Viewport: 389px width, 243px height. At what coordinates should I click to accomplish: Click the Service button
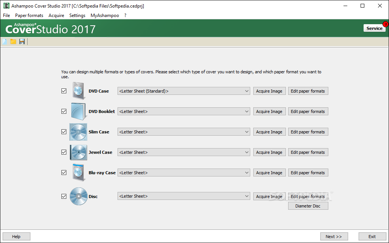coord(374,28)
